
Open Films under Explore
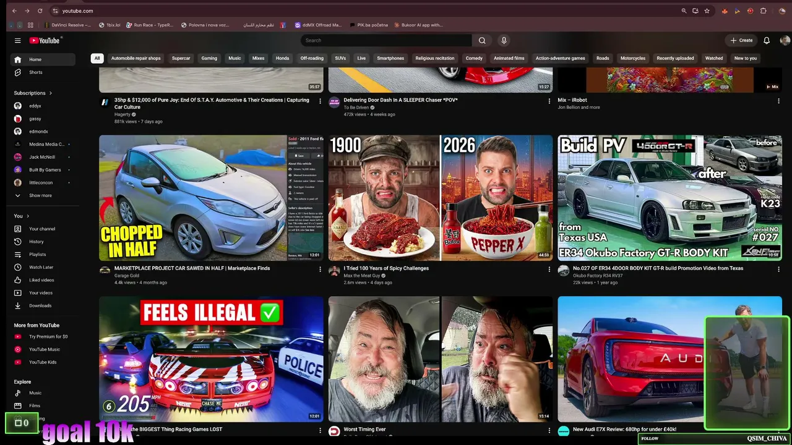coord(43,406)
